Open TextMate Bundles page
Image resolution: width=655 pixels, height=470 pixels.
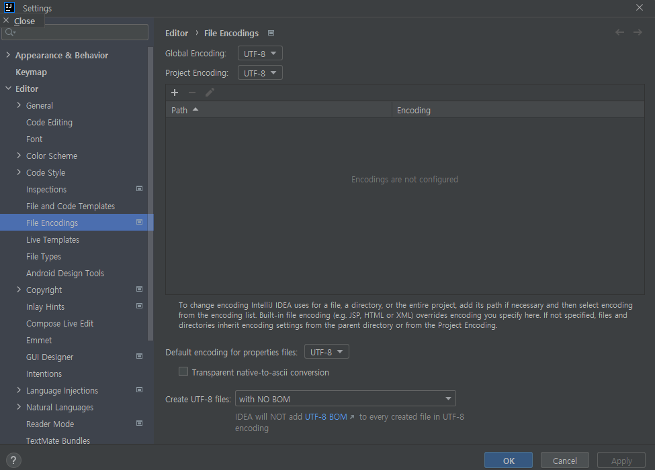pyautogui.click(x=58, y=440)
